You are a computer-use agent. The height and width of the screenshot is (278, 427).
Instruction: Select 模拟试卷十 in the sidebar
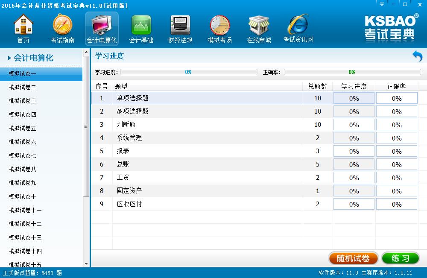pos(23,196)
